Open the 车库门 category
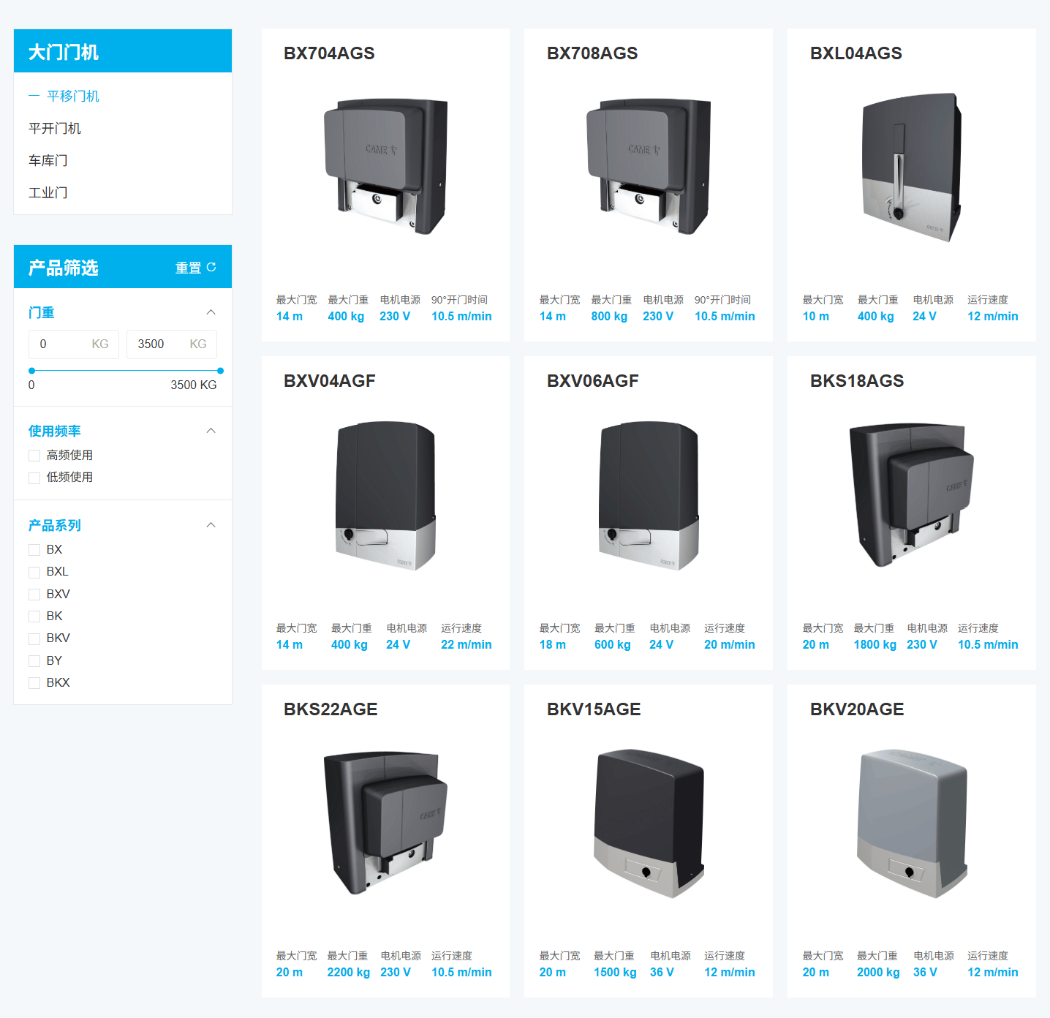1050x1018 pixels. [48, 161]
